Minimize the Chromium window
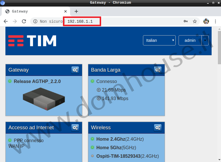The width and height of the screenshot is (221, 162). click(208, 3)
